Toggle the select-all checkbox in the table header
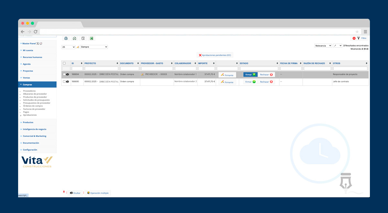Image resolution: width=388 pixels, height=213 pixels. 64,63
